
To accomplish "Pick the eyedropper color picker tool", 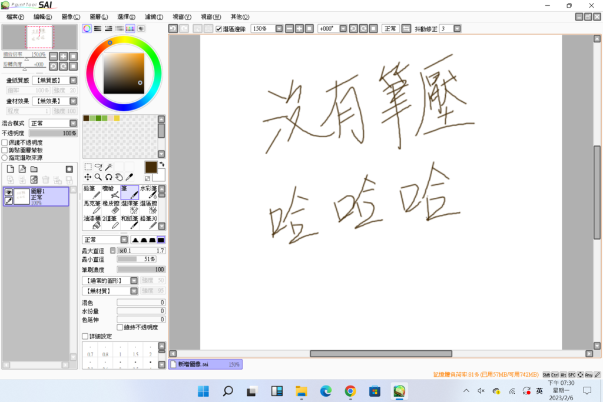I will [130, 177].
